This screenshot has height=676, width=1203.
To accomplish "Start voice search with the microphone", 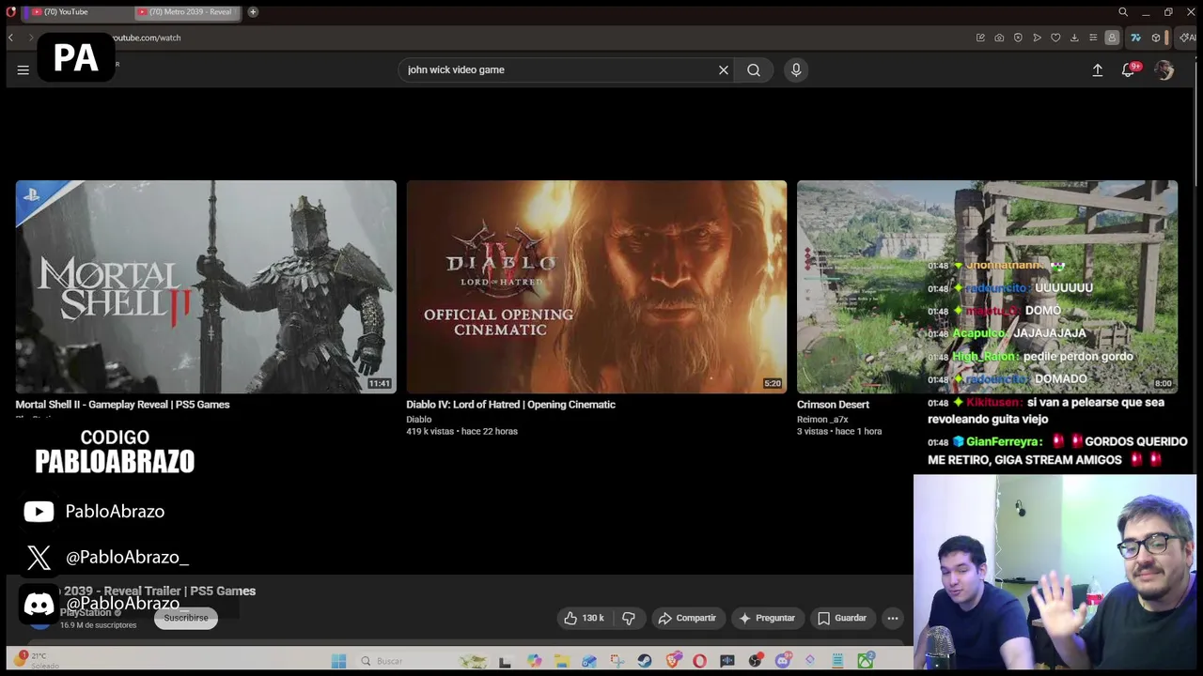I will 796,69.
